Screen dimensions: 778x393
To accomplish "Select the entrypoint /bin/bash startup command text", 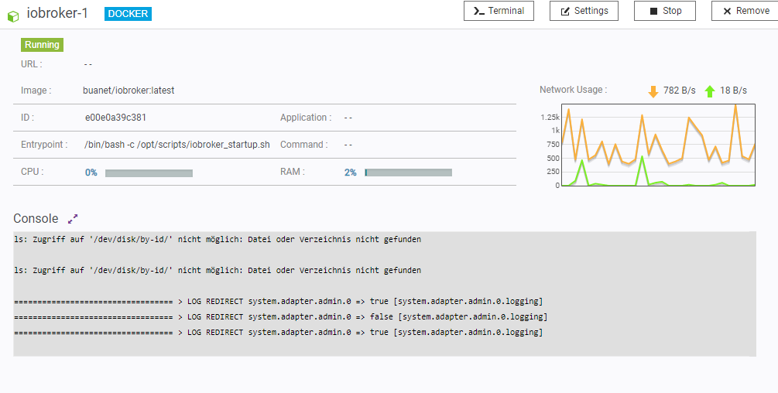I will tap(177, 145).
